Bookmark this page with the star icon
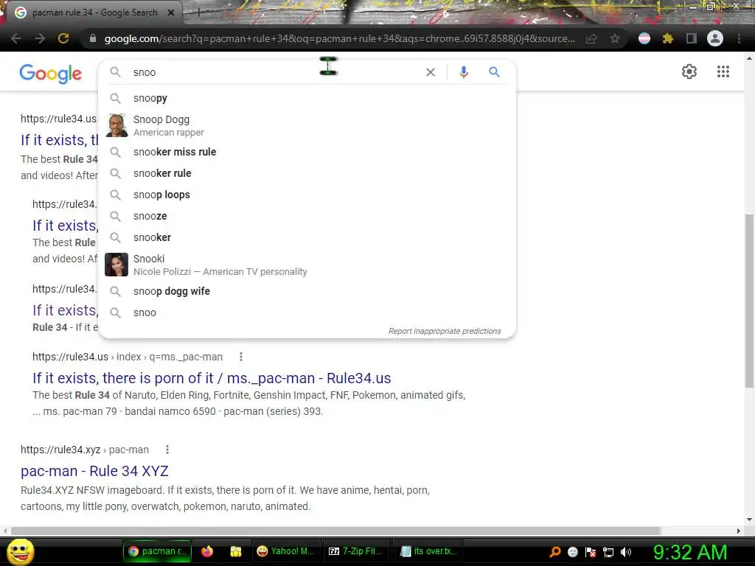The image size is (755, 566). coord(615,38)
